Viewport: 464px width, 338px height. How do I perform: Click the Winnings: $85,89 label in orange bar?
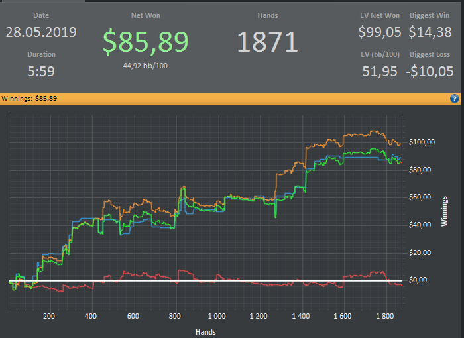[29, 99]
